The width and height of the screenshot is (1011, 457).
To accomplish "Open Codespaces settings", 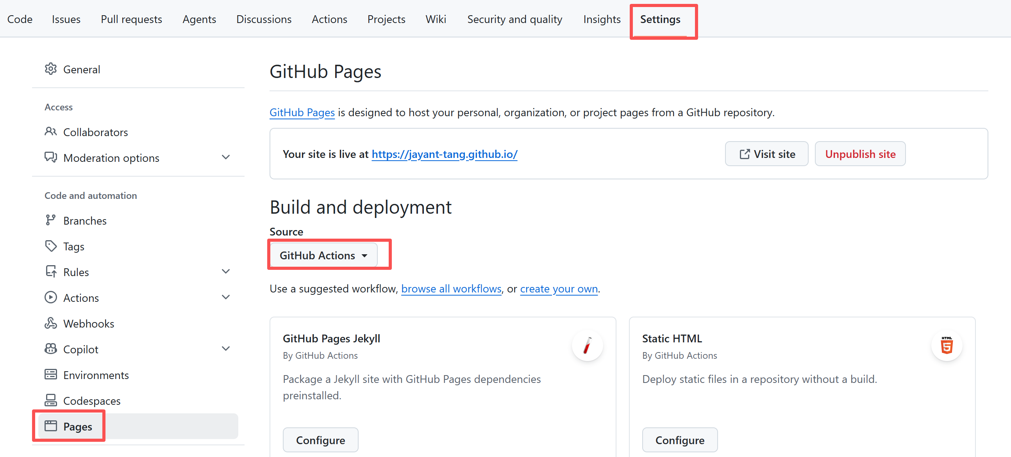I will [138, 400].
